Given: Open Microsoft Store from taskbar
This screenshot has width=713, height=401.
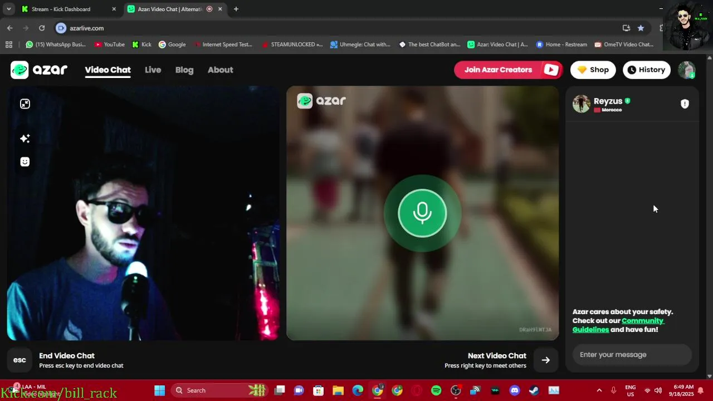Looking at the screenshot, I should 319,390.
